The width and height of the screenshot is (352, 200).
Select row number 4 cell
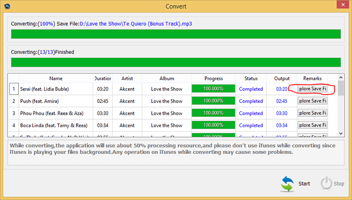click(14, 125)
